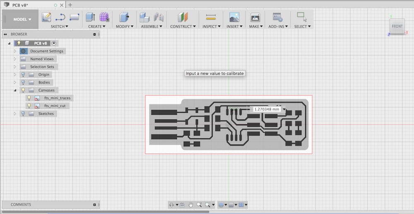Open the SKETCH menu
Viewport: 414px width, 214px height.
(x=60, y=26)
